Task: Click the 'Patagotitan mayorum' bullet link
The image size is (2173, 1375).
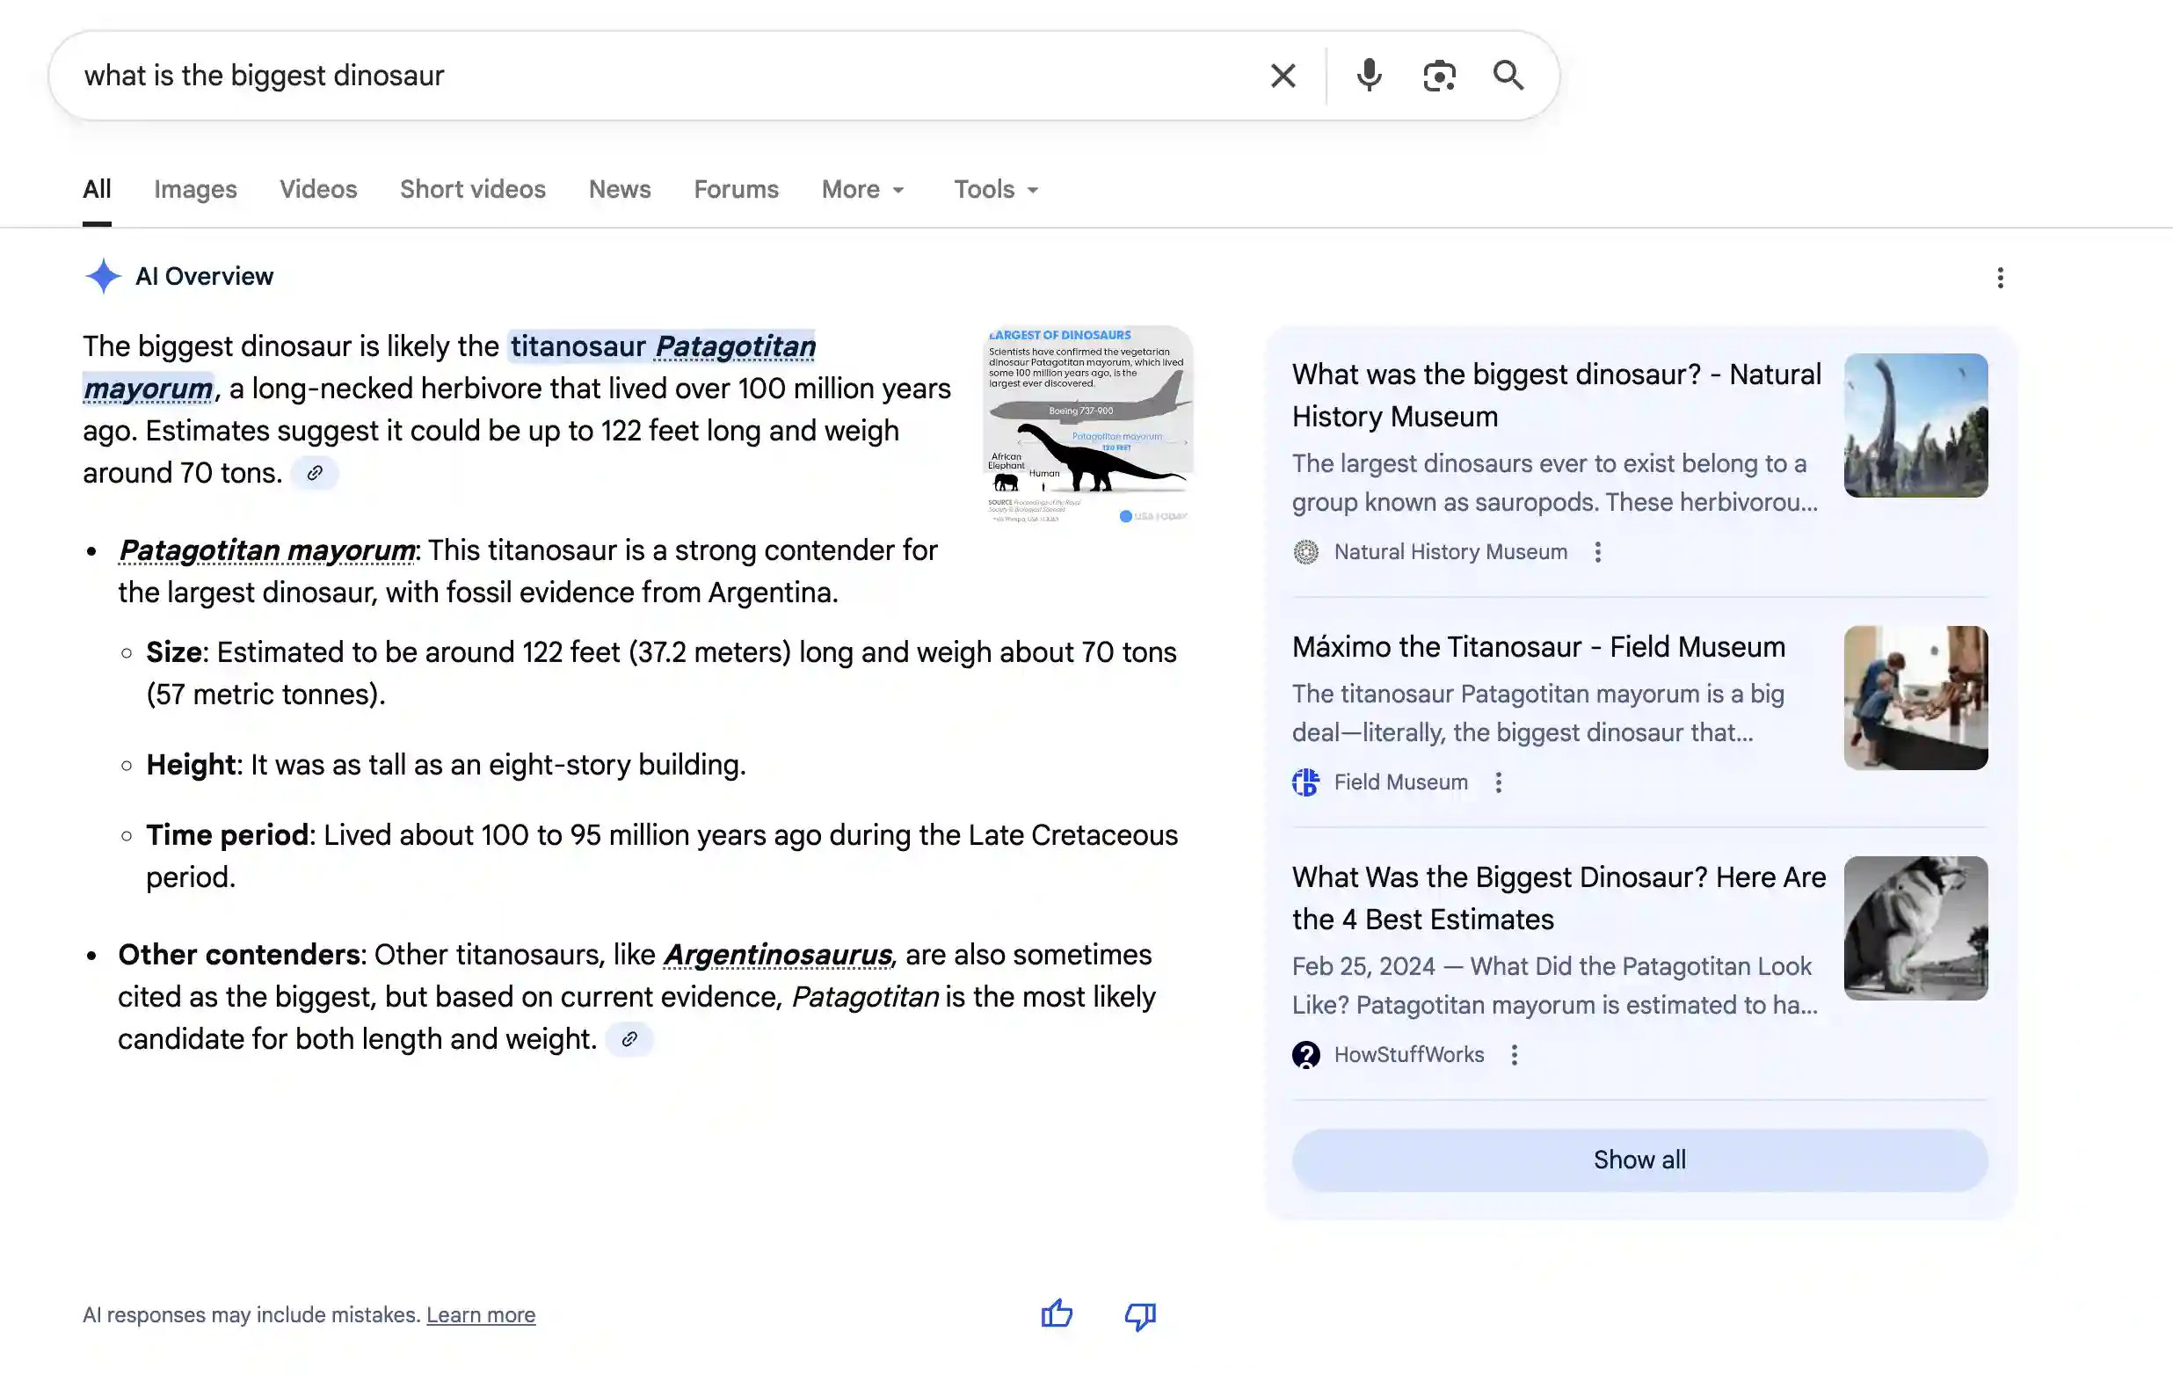Action: tap(266, 550)
